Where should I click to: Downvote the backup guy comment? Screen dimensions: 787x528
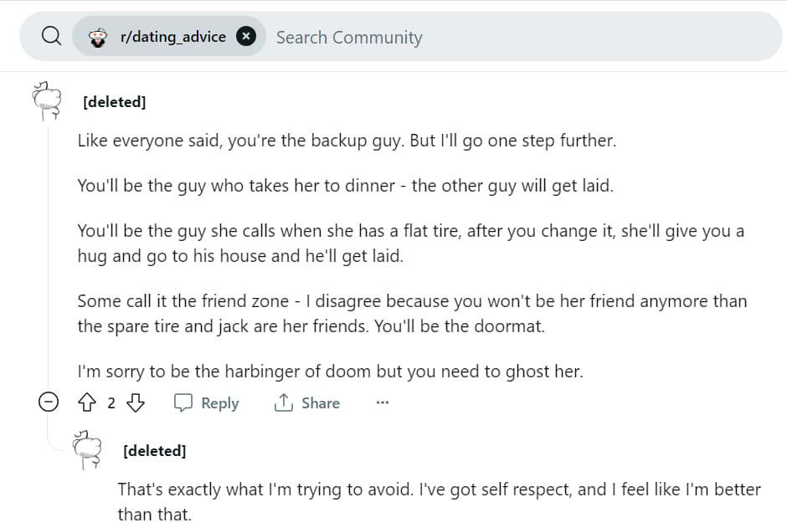[135, 402]
